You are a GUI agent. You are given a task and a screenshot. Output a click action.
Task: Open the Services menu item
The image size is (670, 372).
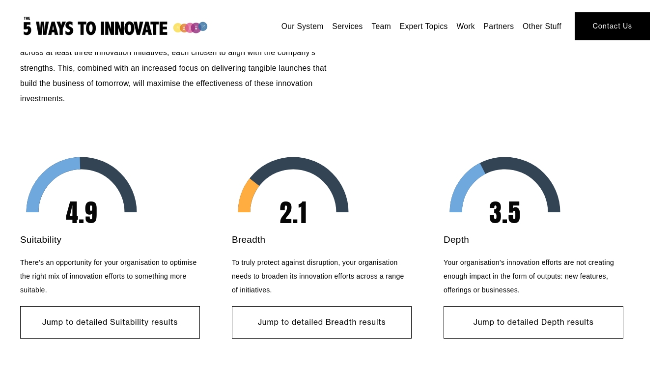(x=347, y=27)
